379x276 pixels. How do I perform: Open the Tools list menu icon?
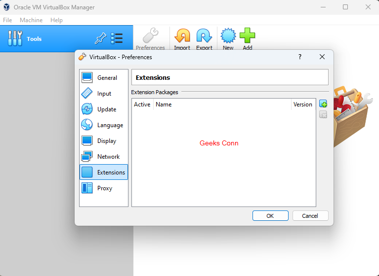point(117,38)
